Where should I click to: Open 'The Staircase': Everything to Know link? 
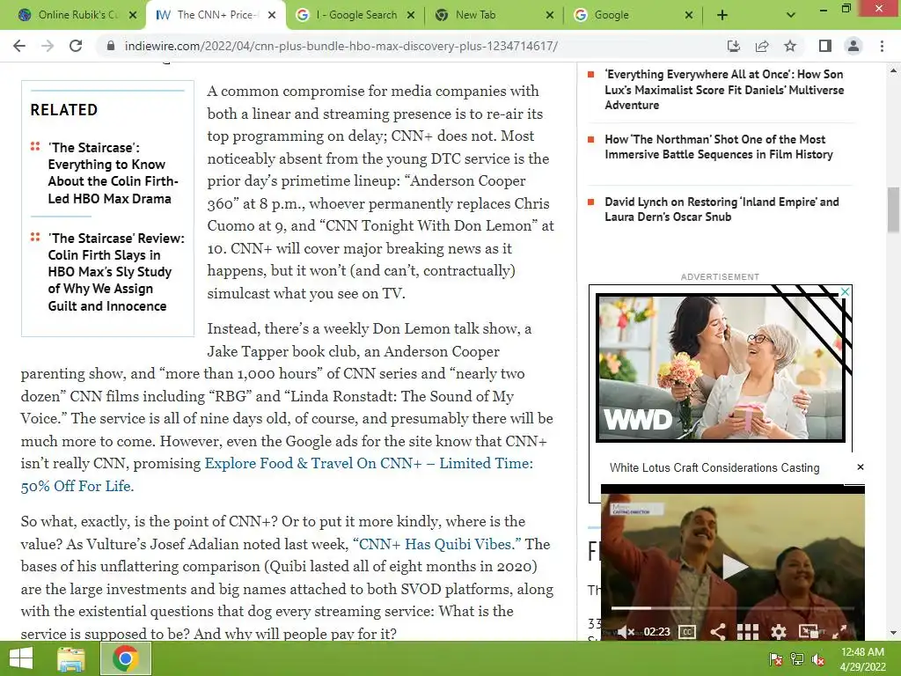pyautogui.click(x=114, y=173)
